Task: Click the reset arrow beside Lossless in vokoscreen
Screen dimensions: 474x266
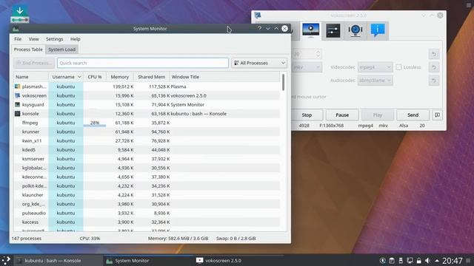Action: [434, 67]
